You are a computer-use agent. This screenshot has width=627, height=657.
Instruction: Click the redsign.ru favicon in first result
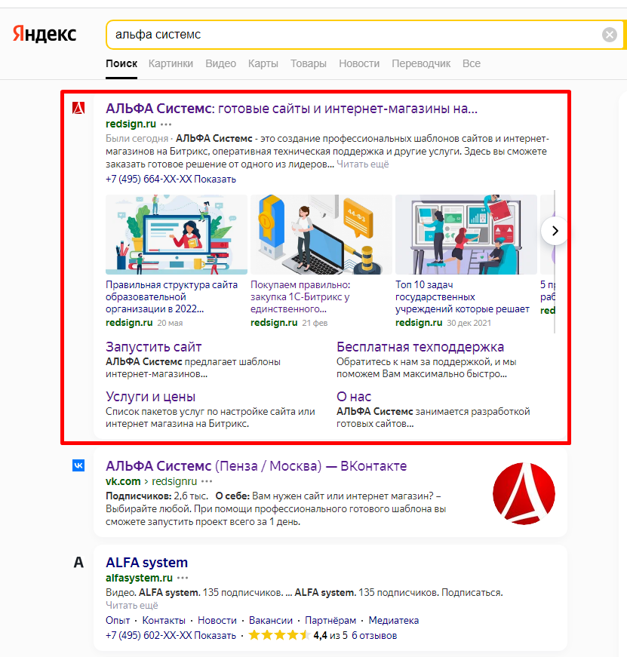pos(78,108)
